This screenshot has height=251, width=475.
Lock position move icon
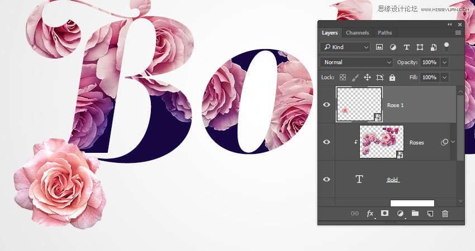[x=367, y=78]
